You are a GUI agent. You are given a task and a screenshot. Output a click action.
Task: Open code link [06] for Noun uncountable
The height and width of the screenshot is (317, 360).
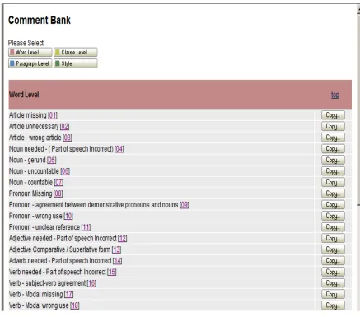[65, 171]
